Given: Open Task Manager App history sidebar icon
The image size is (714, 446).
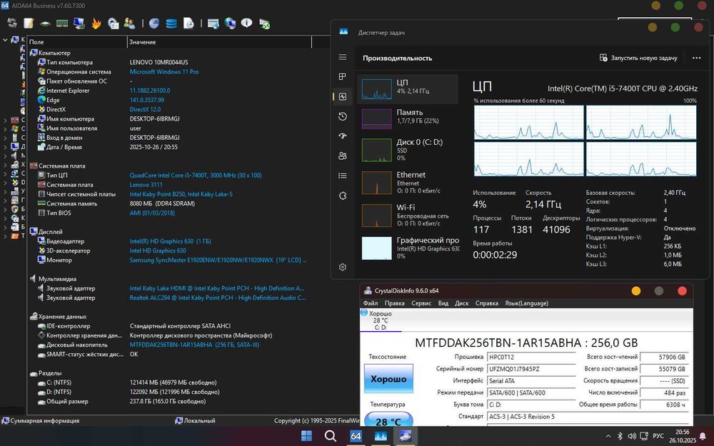Looking at the screenshot, I should click(x=343, y=116).
